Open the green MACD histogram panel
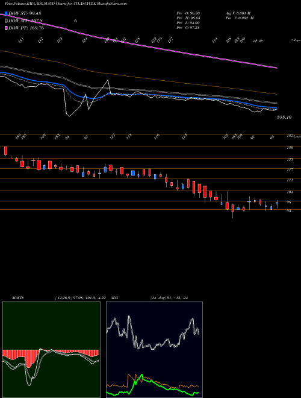The width and height of the screenshot is (301, 398). click(51, 350)
